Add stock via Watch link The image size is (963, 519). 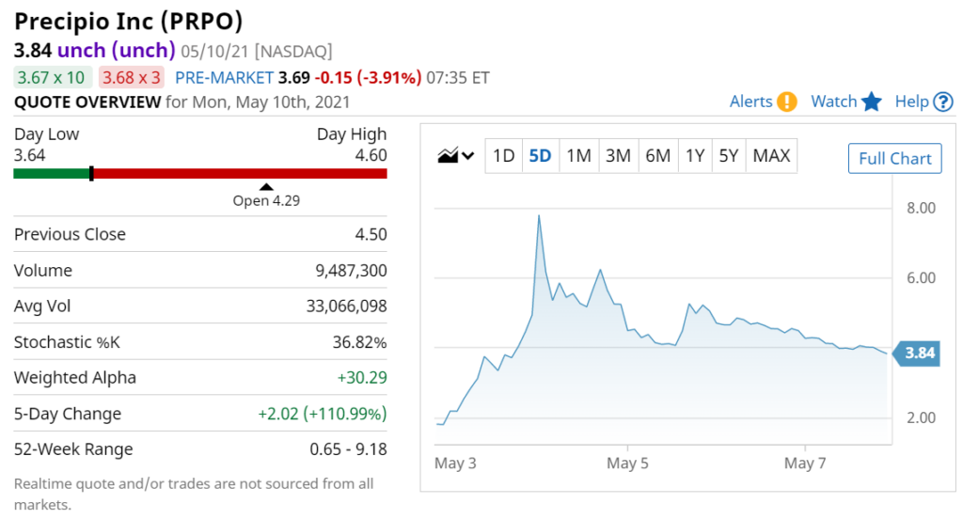click(x=833, y=102)
